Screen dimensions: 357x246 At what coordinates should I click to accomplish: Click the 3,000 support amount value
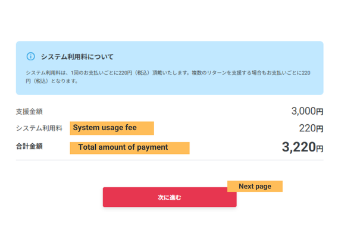pyautogui.click(x=303, y=111)
